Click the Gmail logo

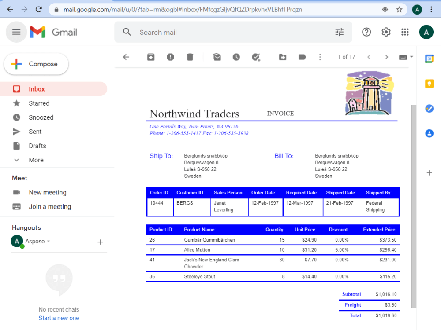[x=53, y=32]
